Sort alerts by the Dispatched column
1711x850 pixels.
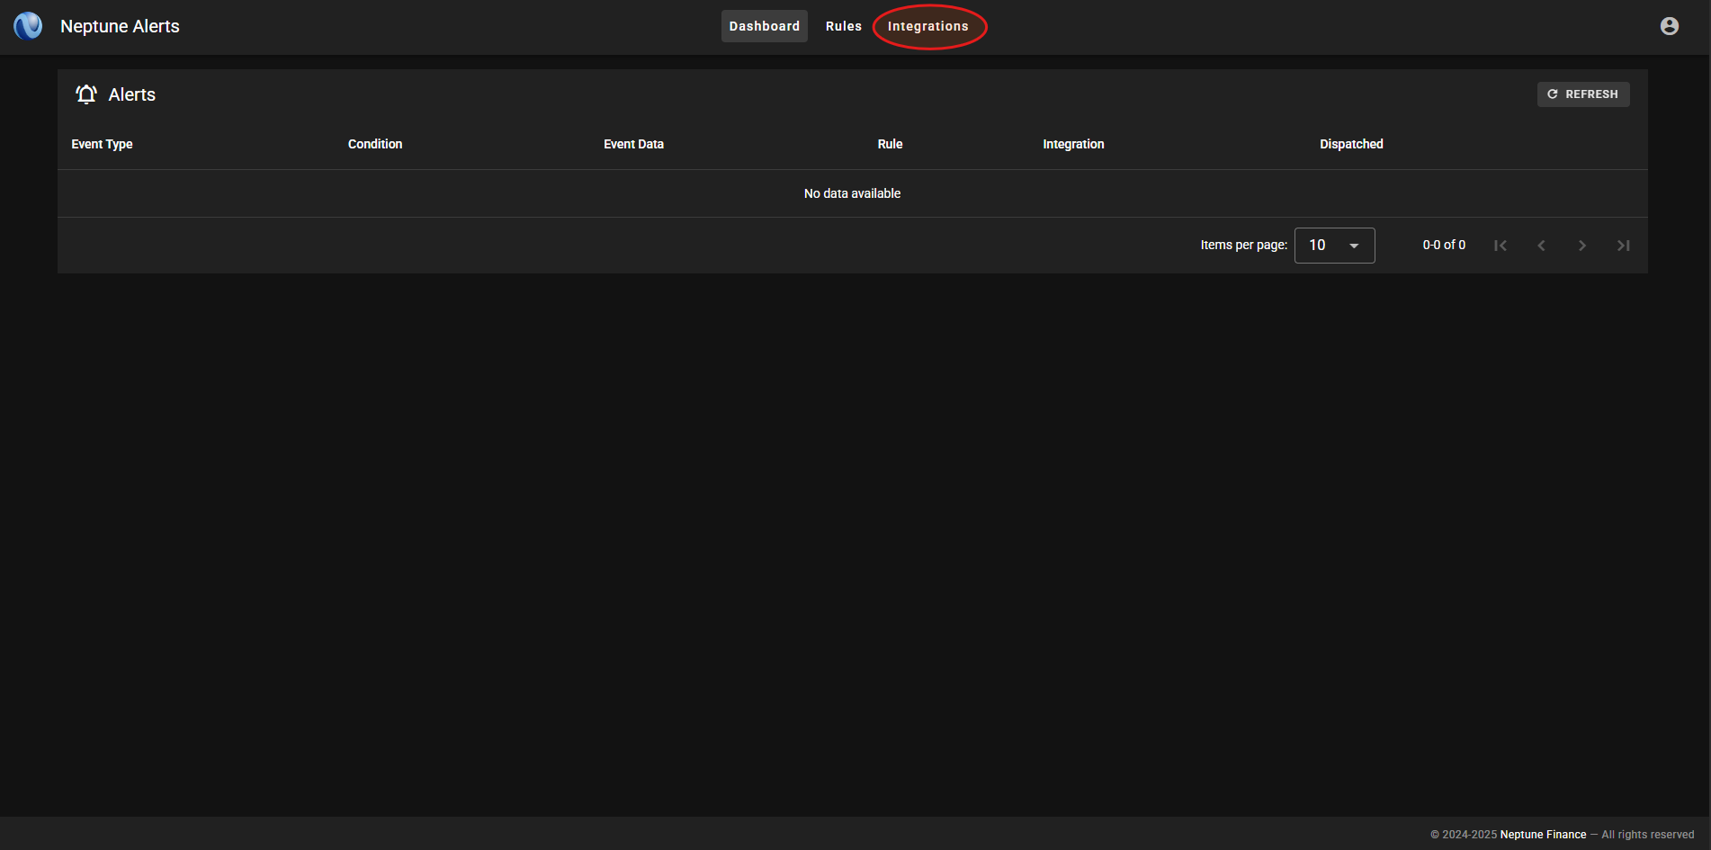point(1351,144)
